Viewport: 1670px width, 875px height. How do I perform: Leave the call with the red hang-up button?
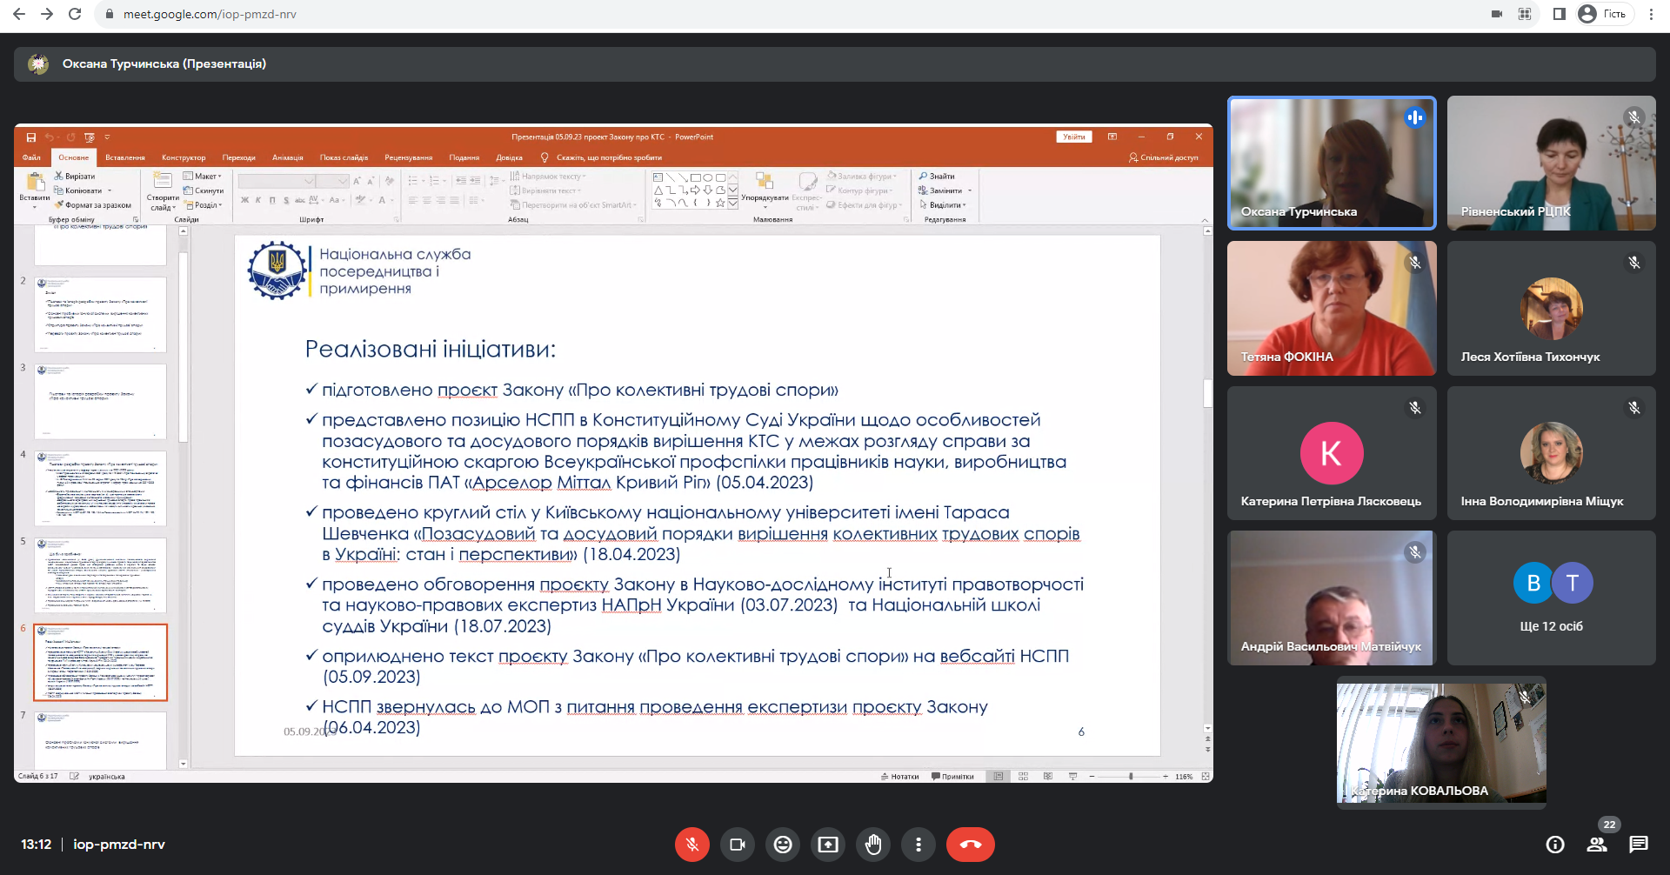[971, 845]
